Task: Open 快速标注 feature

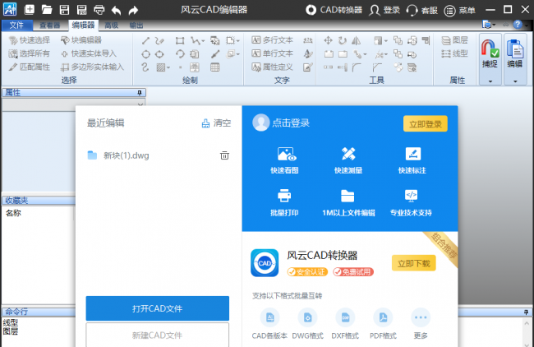Action: point(412,160)
